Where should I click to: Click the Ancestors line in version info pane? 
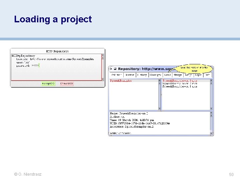[x=132, y=127]
